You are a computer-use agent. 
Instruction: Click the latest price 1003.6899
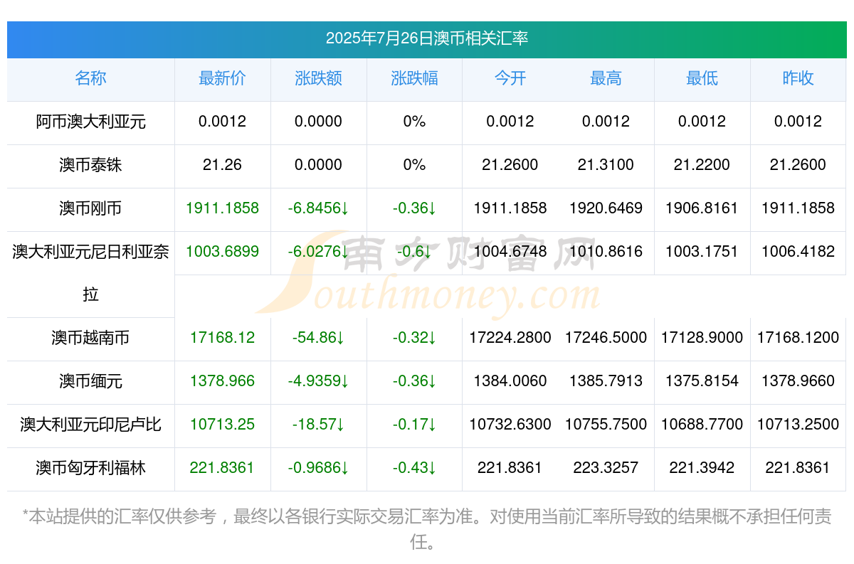click(x=222, y=252)
